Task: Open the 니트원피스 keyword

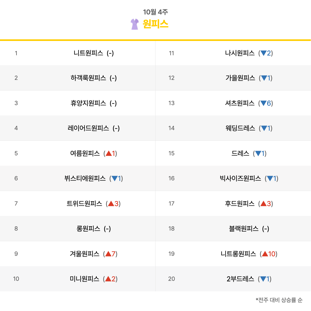Action: click(x=88, y=53)
